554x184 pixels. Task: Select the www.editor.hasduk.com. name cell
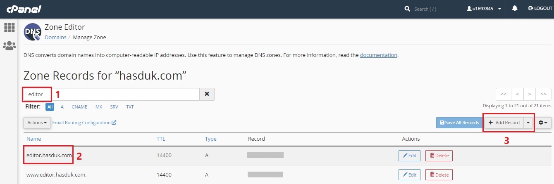[57, 175]
